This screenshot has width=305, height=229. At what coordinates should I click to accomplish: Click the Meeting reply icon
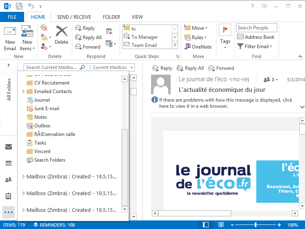[109, 31]
